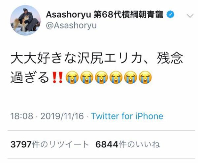The image size is (198, 163).
Task: Click the third crying face emoji
Action: click(x=101, y=77)
